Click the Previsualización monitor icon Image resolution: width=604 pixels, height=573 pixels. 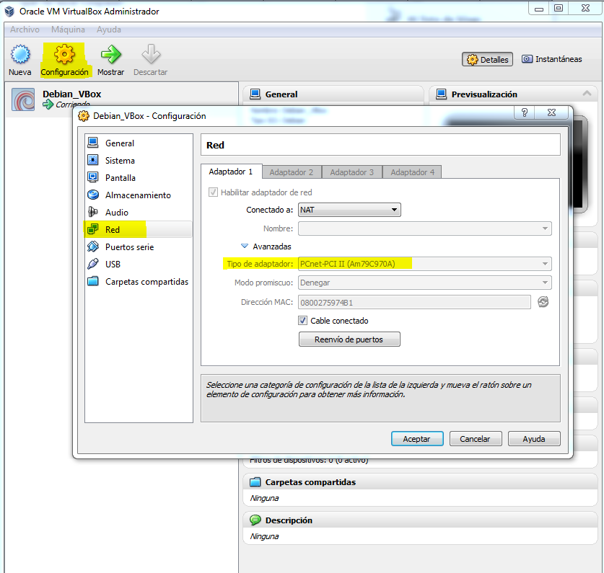(x=442, y=94)
